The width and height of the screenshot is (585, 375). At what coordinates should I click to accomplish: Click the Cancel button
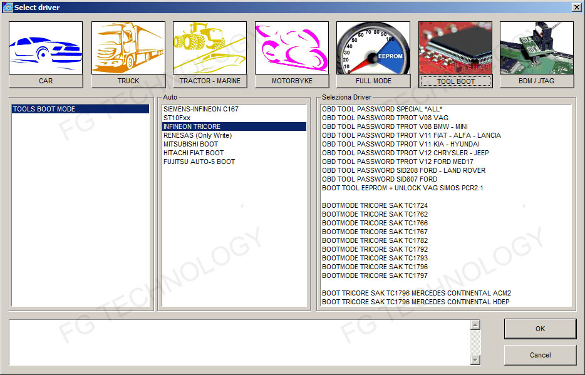[x=540, y=355]
